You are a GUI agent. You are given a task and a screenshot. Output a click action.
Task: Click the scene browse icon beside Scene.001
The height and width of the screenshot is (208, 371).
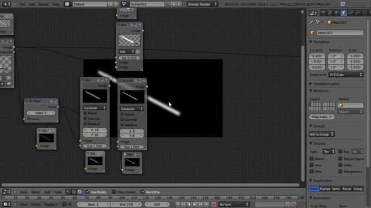[x=124, y=4]
